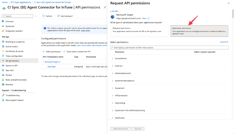Pin the page using the pin icon
Image resolution: width=234 pixels, height=134 pixels.
[x=105, y=7]
